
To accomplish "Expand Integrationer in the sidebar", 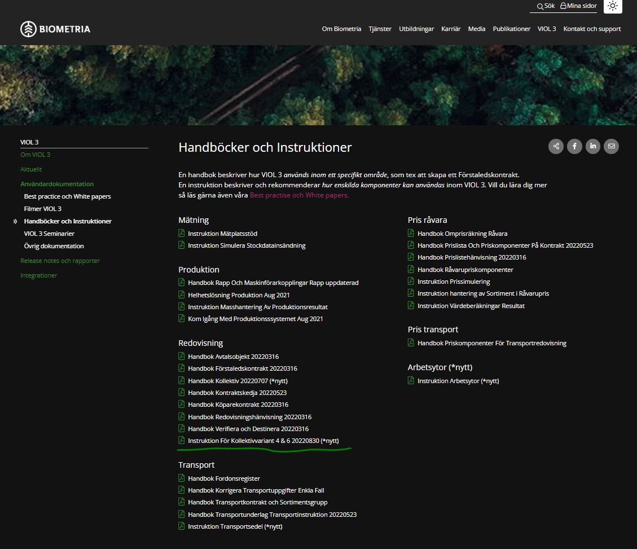I will pyautogui.click(x=38, y=275).
